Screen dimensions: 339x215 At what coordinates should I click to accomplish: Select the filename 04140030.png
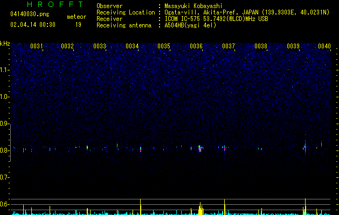30,14
